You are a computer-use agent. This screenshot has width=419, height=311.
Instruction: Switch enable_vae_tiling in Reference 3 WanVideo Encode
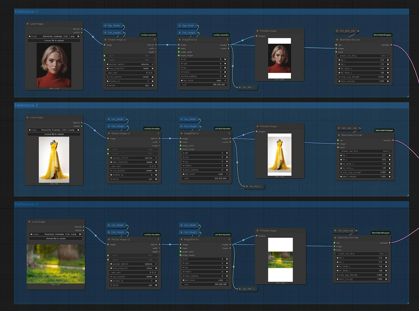(362, 254)
